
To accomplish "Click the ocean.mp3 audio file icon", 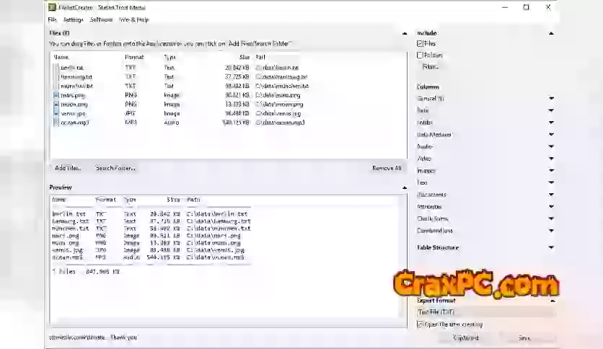I will pos(56,123).
